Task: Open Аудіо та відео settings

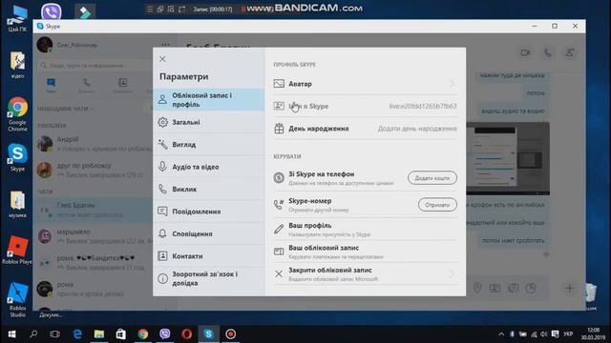Action: [x=209, y=167]
